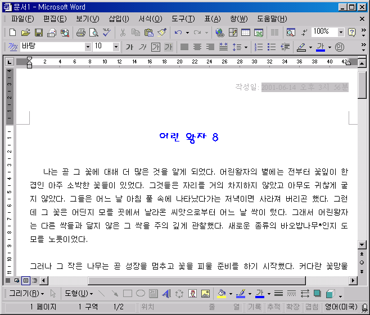Click the Format Painter brush icon
370x315 pixels.
point(162,33)
